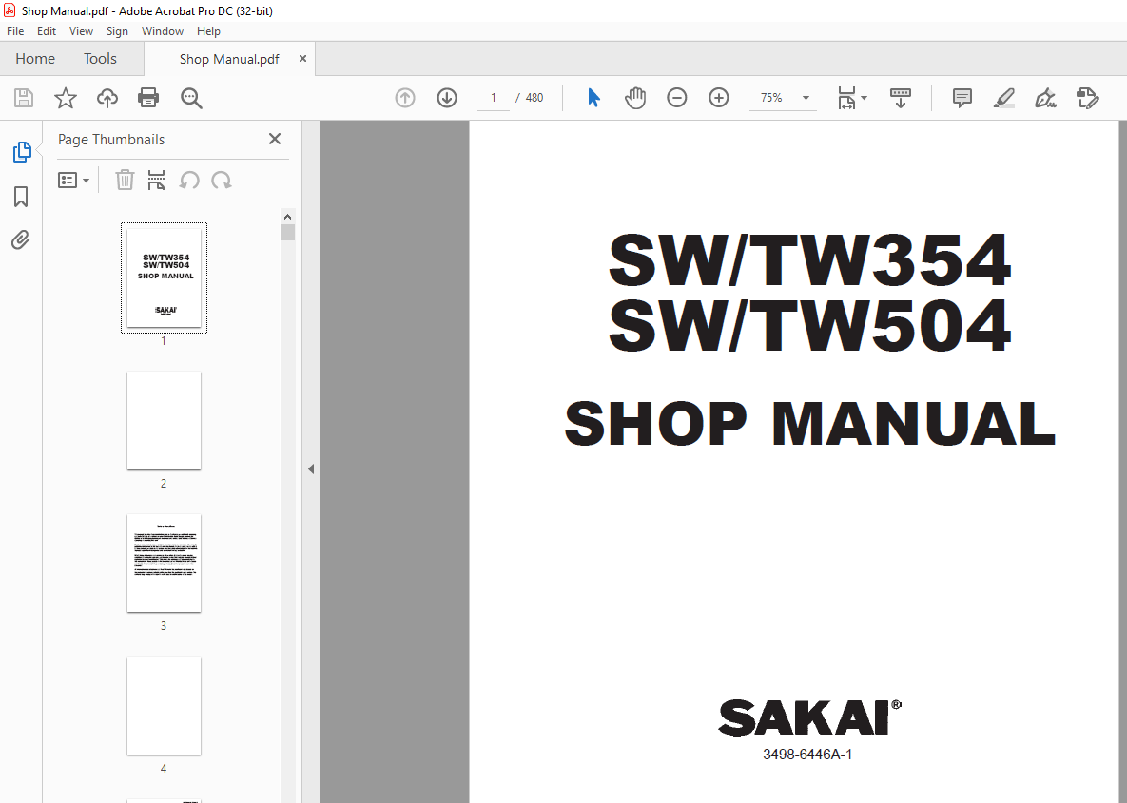Viewport: 1127px width, 803px height.
Task: Switch to the Tools tab
Action: click(100, 59)
